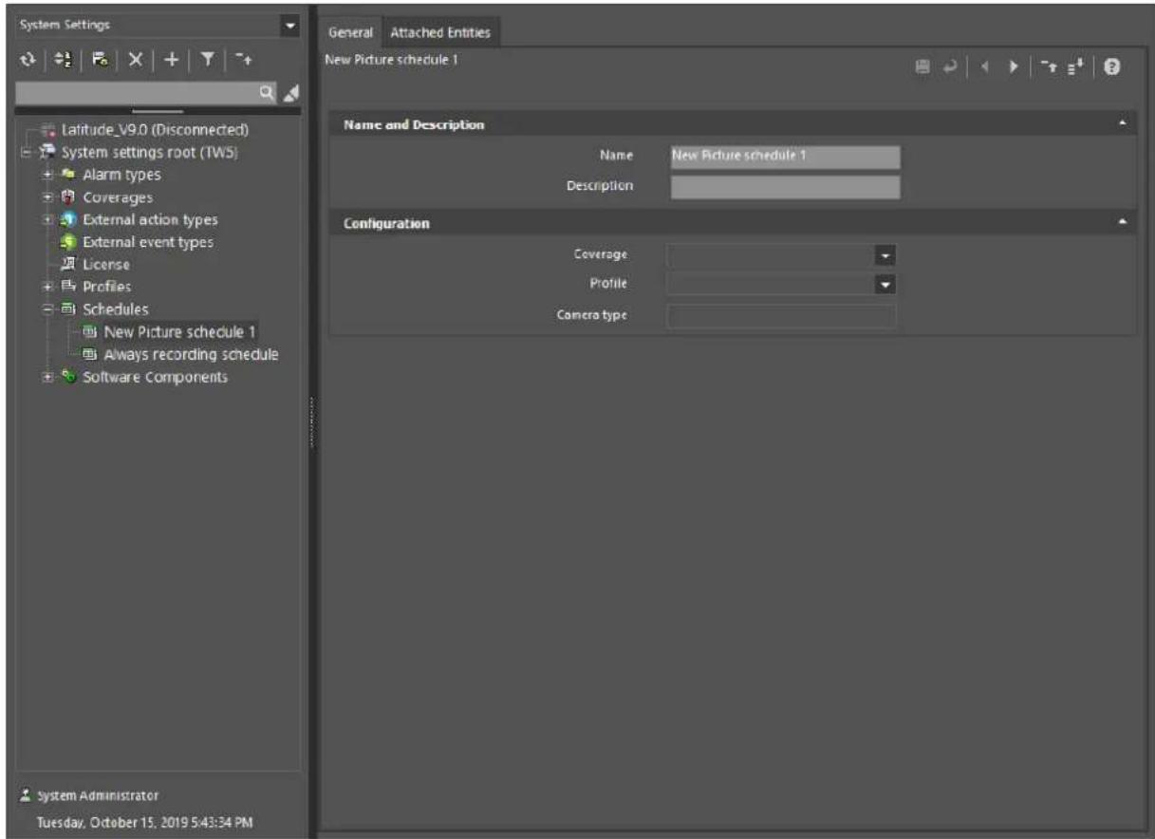Switch to the Attached Entities tab

point(440,32)
